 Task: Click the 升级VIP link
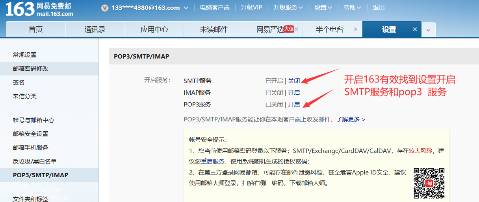(251, 7)
